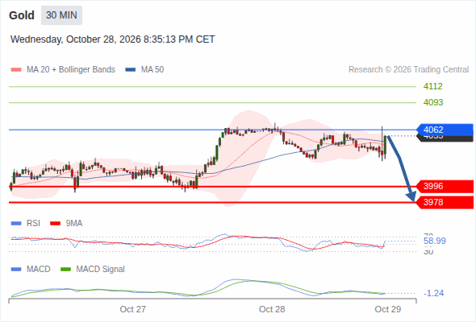The height and width of the screenshot is (322, 476).
Task: Click the '9MA' legend label
Action: pyautogui.click(x=74, y=224)
